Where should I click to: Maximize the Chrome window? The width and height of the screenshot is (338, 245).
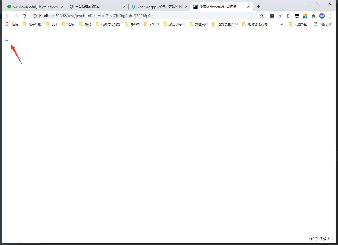[x=318, y=4]
